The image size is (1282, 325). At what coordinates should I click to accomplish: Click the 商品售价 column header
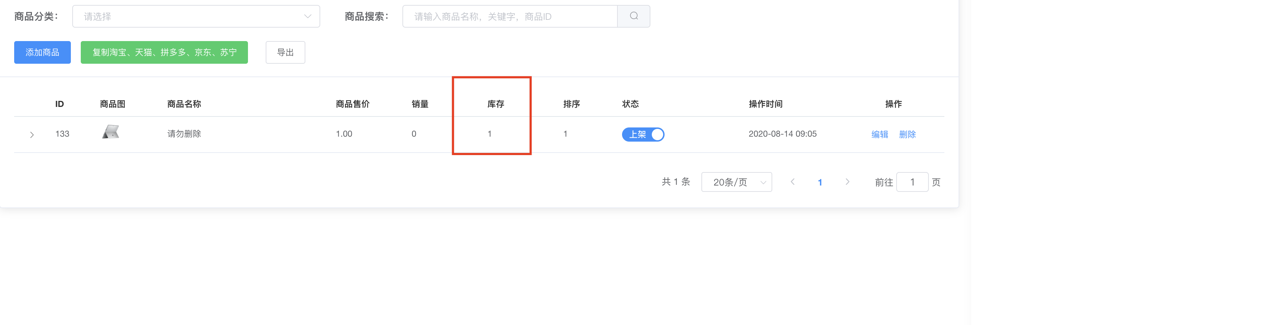coord(353,104)
